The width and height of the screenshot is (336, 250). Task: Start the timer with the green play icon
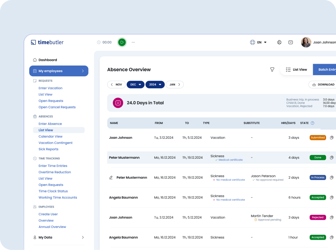coord(122,42)
